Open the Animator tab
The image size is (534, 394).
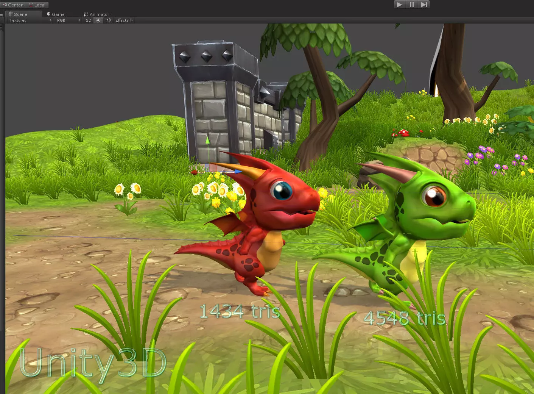tap(97, 14)
